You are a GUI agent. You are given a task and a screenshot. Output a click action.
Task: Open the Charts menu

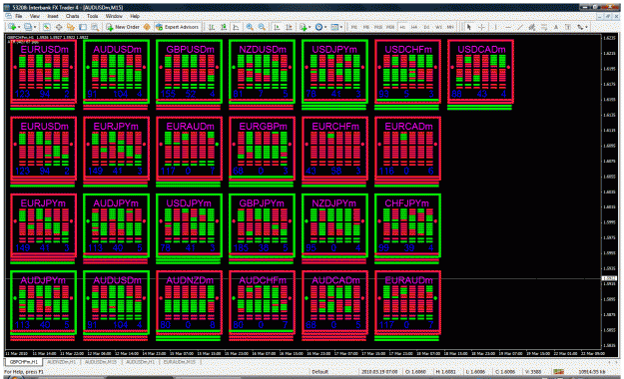(x=73, y=16)
